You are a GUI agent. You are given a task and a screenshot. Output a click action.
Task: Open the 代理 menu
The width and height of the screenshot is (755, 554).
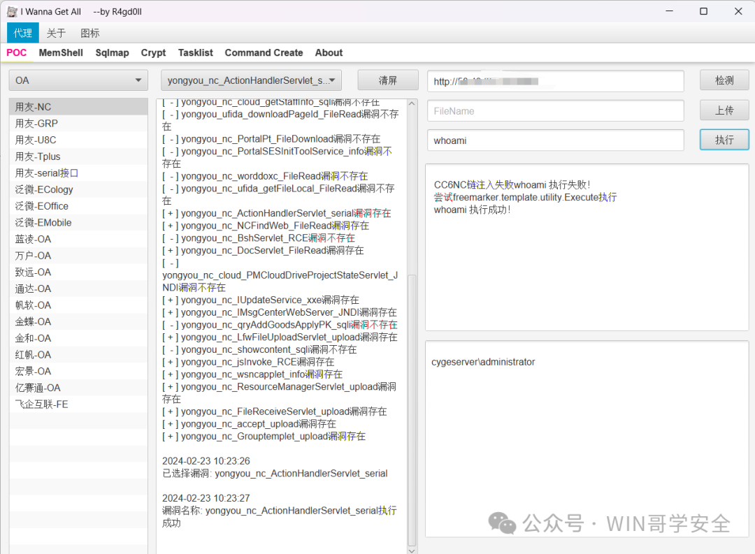point(22,34)
